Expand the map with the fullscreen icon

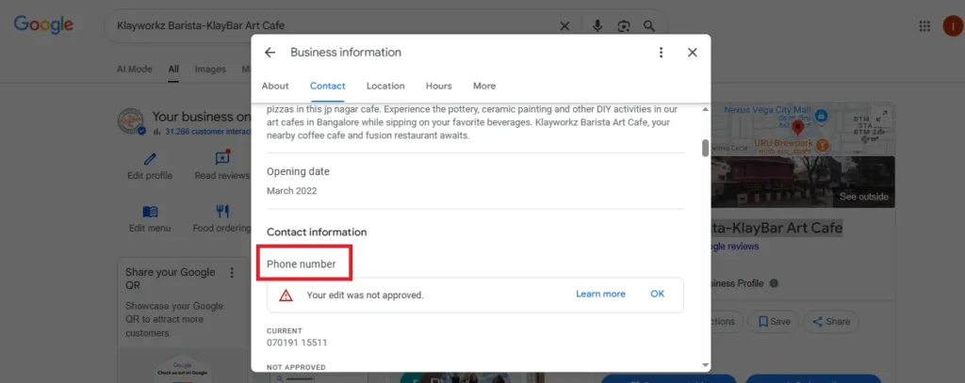[x=881, y=115]
